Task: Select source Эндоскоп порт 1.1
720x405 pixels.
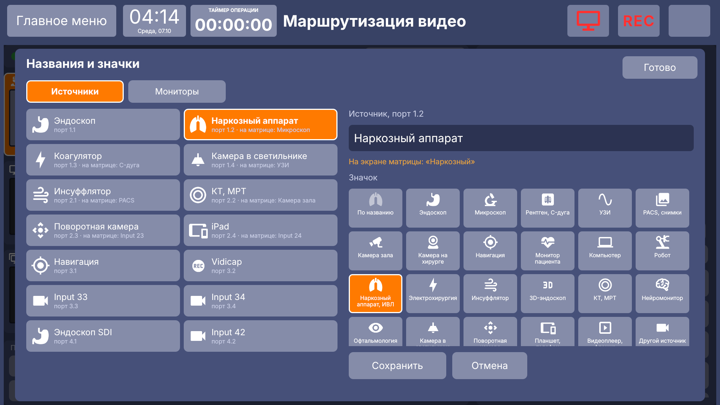Action: [103, 124]
